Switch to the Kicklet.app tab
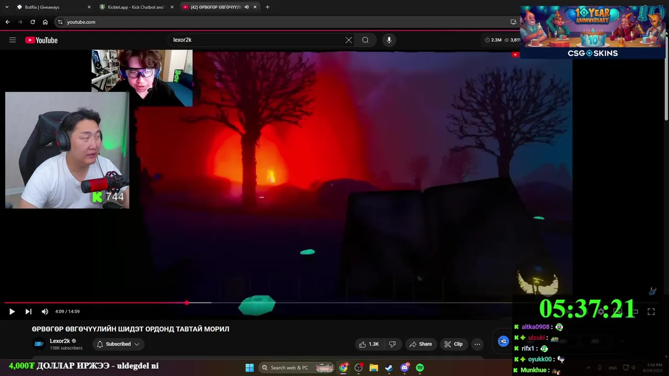The image size is (669, 376). [x=137, y=7]
